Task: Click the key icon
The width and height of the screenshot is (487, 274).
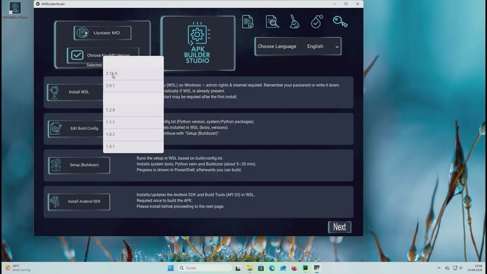Action: 340,21
